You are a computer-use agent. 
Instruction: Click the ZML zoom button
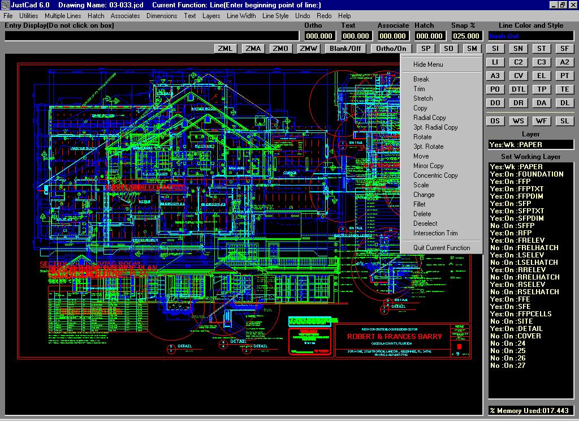(x=226, y=49)
